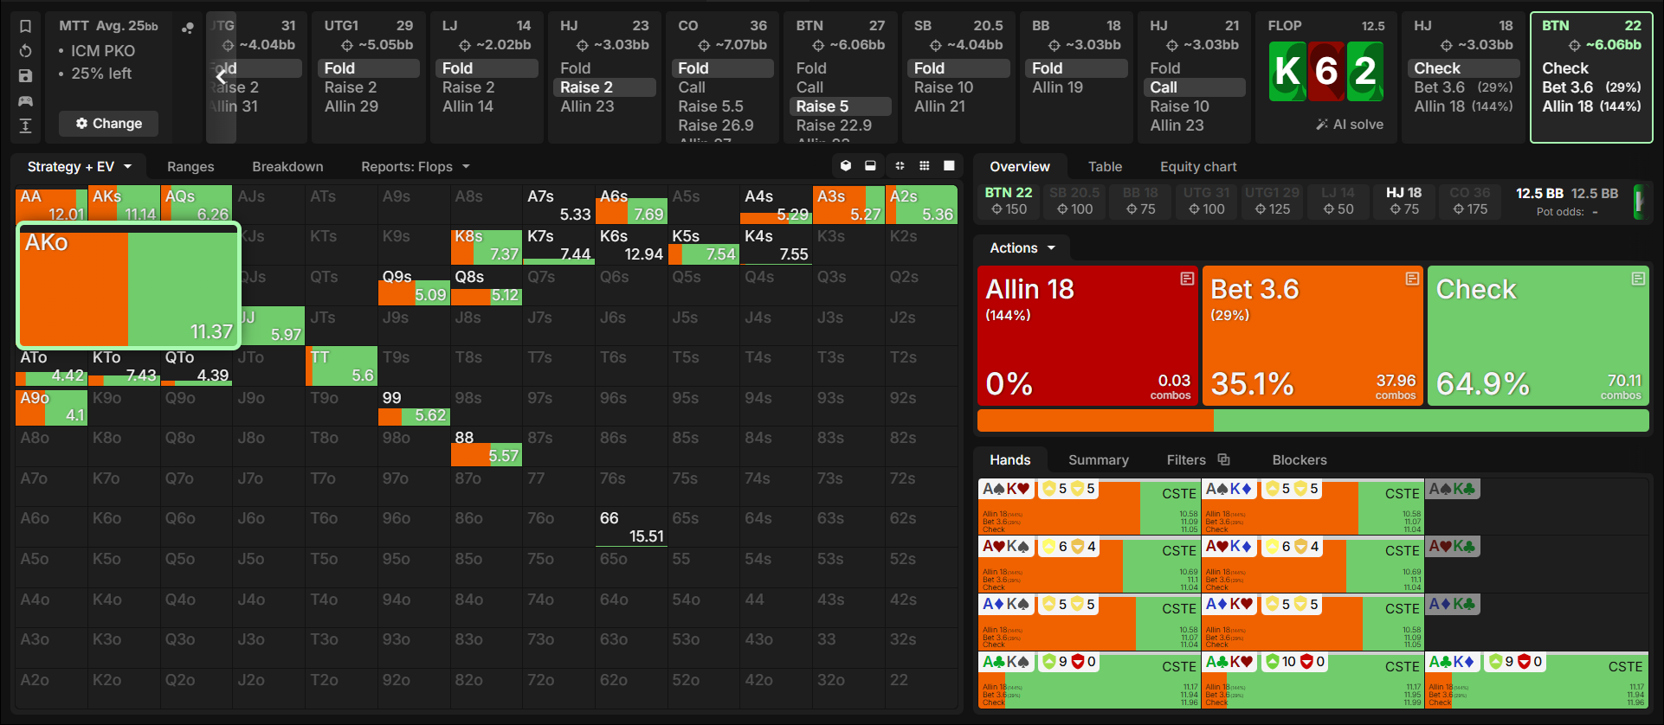Select the solid square view icon
This screenshot has height=725, width=1664.
pos(949,166)
